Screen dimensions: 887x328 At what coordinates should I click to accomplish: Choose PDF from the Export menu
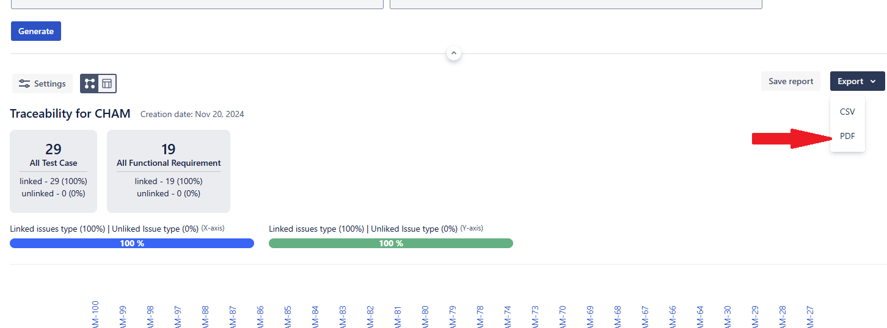pos(847,136)
